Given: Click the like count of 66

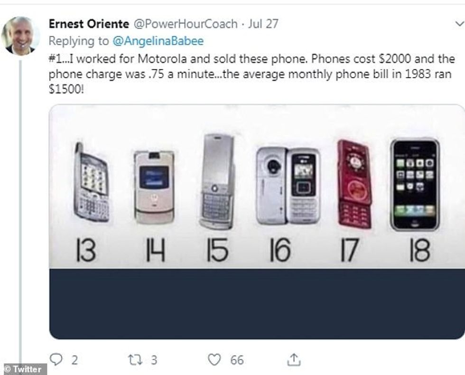Looking at the screenshot, I should [x=237, y=360].
